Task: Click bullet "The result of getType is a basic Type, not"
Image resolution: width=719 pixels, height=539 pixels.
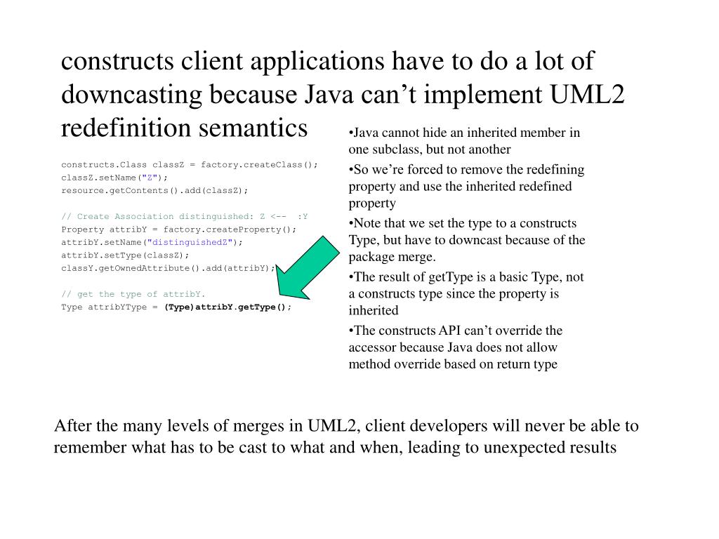Action: pyautogui.click(x=466, y=277)
